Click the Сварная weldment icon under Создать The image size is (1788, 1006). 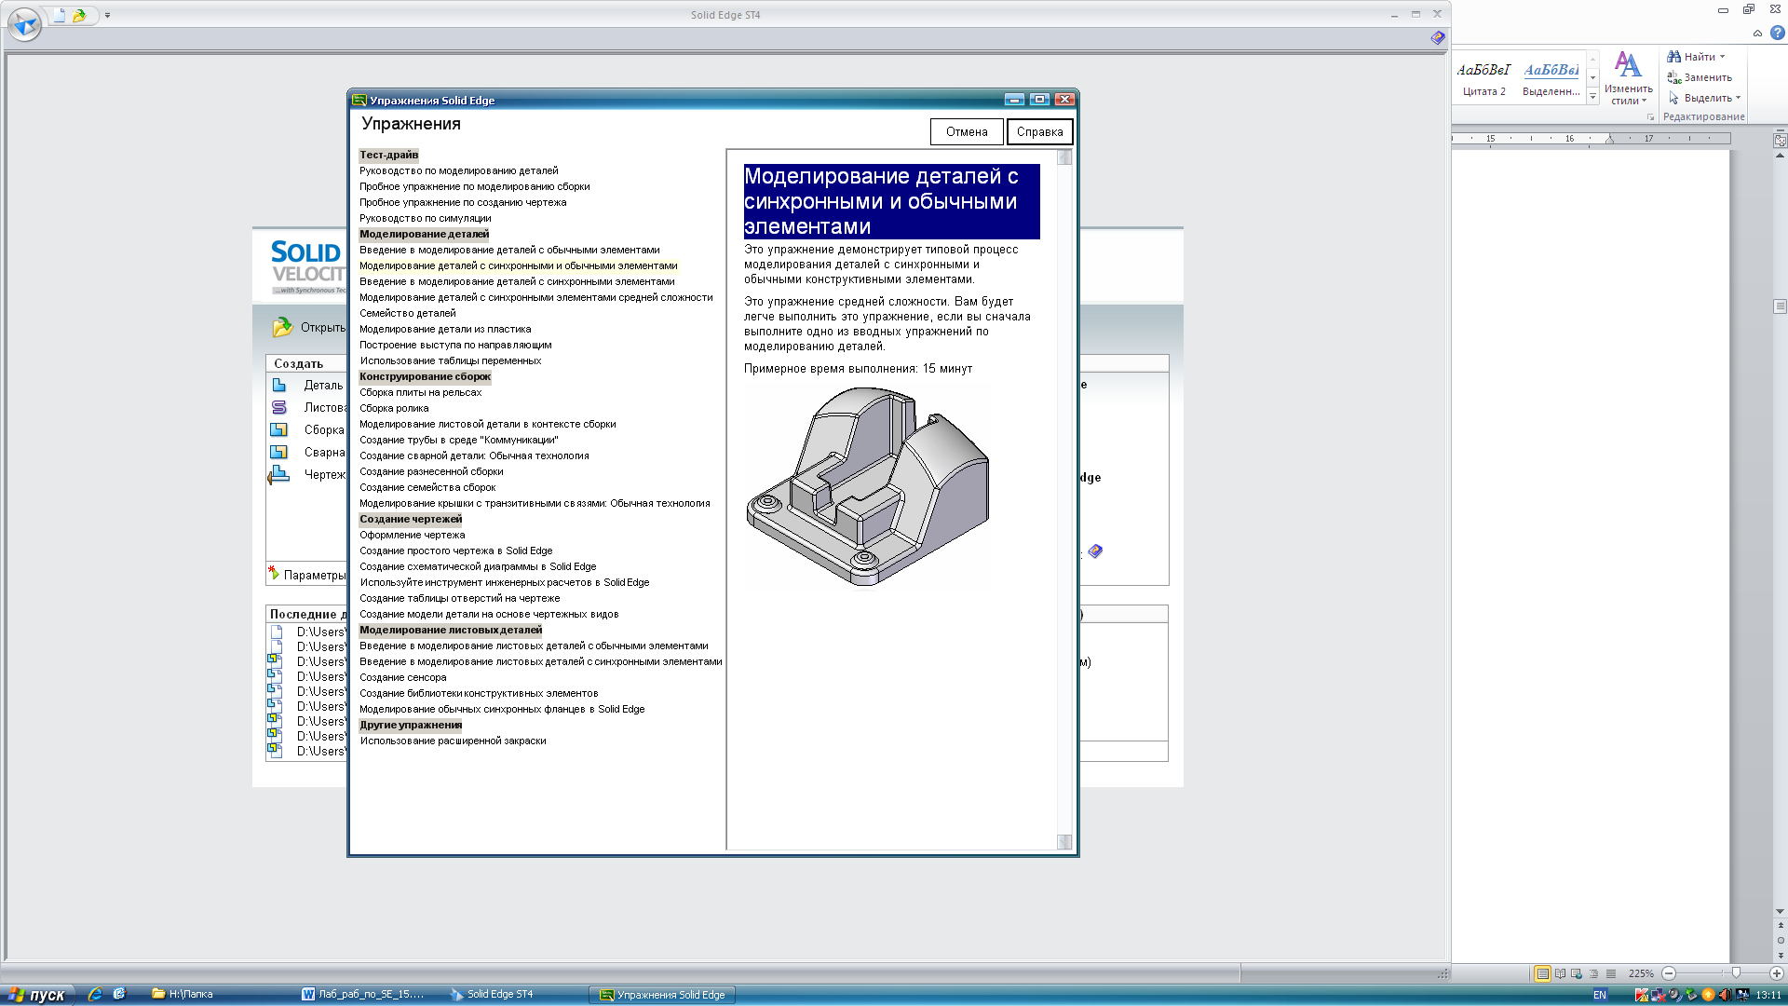(x=279, y=452)
